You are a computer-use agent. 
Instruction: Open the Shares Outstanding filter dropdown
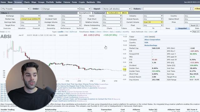pyautogui.click(x=112, y=25)
